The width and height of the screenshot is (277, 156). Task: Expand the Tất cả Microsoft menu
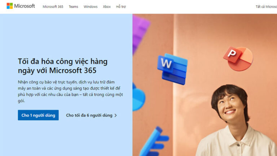[266, 7]
